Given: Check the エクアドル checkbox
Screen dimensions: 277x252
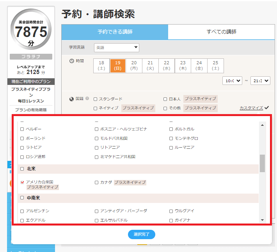Looking at the screenshot, I should pos(22,220).
